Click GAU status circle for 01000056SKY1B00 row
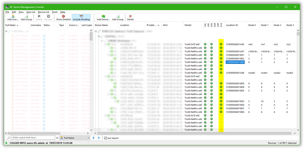 coord(221,62)
